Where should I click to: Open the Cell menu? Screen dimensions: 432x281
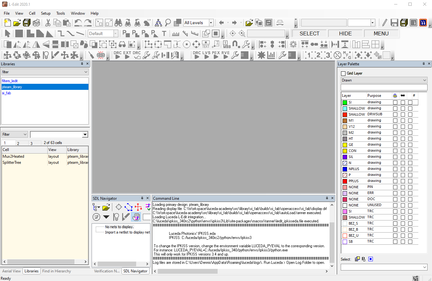(32, 13)
